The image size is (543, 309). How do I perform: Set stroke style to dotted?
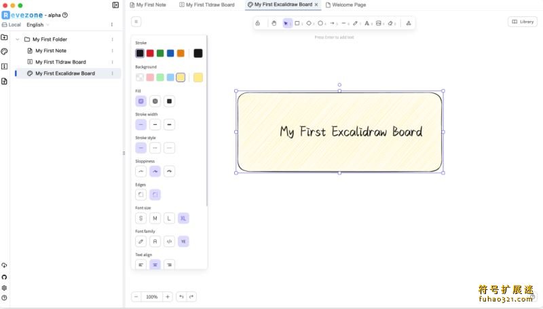pyautogui.click(x=169, y=148)
